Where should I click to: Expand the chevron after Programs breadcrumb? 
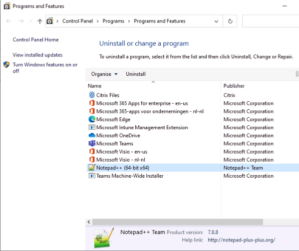129,21
